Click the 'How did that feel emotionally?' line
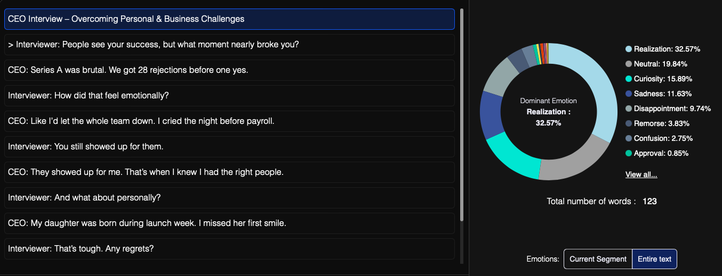This screenshot has width=722, height=276. coord(229,96)
